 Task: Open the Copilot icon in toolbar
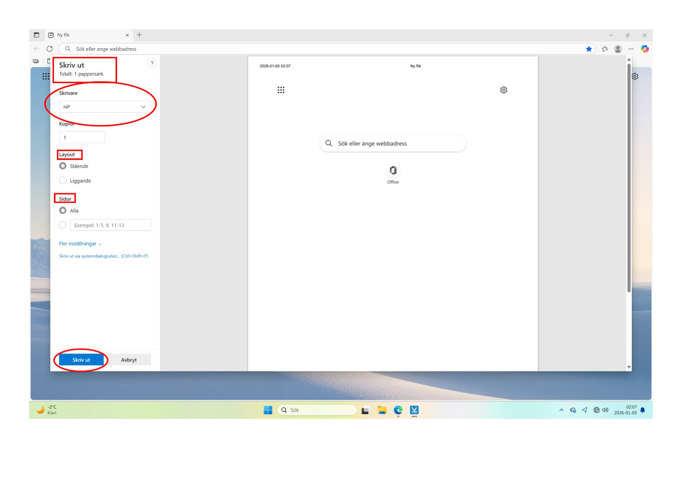(x=645, y=49)
